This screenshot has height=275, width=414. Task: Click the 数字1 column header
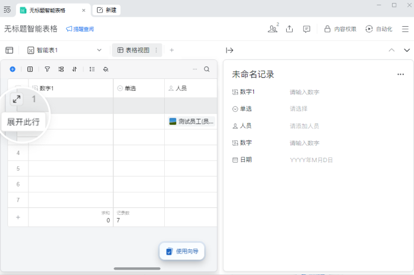71,88
